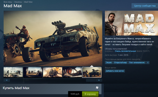Image resolution: width=158 pixels, height=97 pixels.
Task: Open the 'Все игры' breadcrumb link
Action: [8, 2]
